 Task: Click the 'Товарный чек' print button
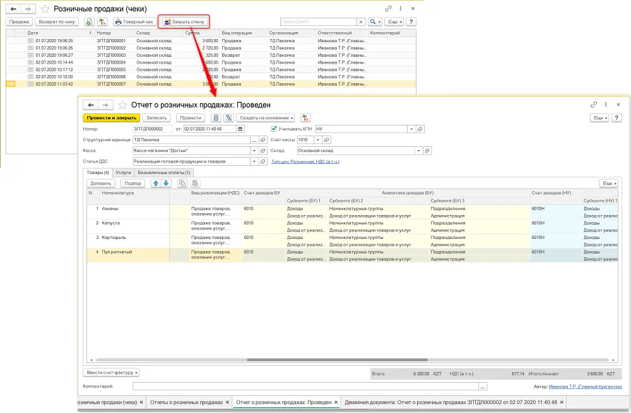point(134,21)
